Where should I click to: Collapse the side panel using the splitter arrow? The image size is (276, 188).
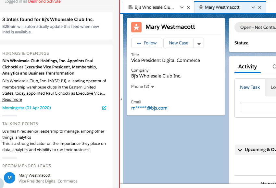click(x=121, y=99)
